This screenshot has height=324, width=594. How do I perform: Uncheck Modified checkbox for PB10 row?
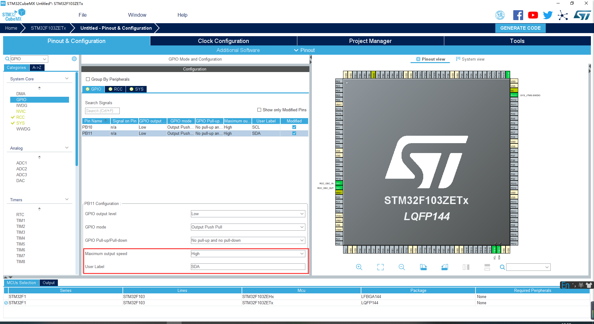point(294,127)
